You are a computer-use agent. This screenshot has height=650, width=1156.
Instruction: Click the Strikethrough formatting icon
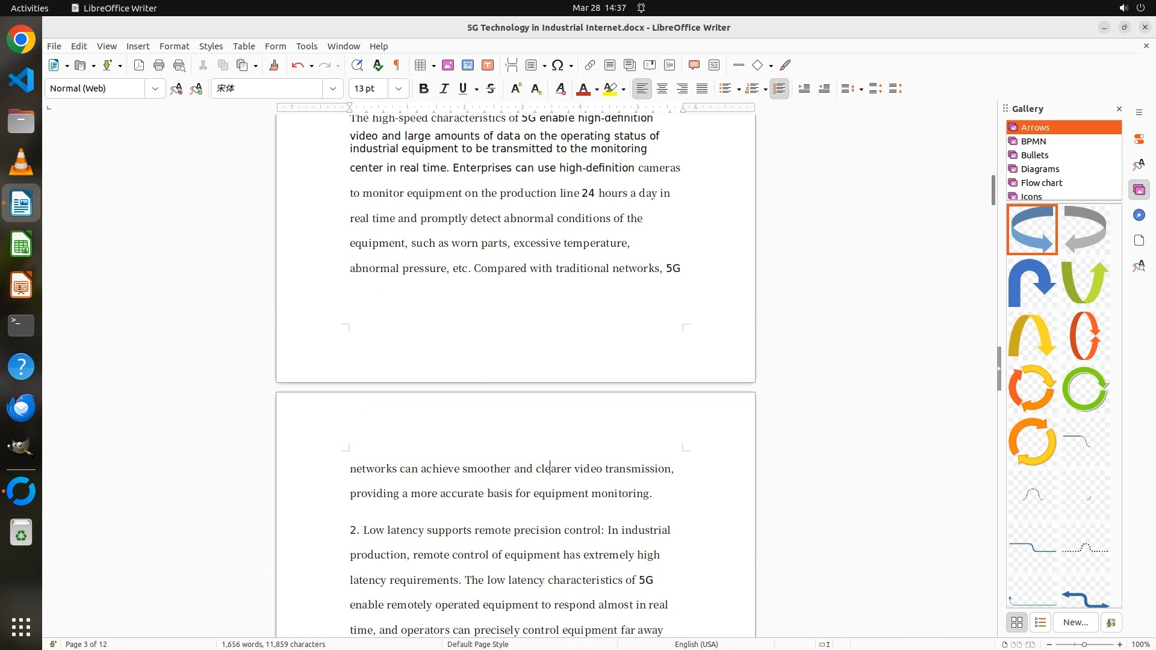pyautogui.click(x=491, y=88)
